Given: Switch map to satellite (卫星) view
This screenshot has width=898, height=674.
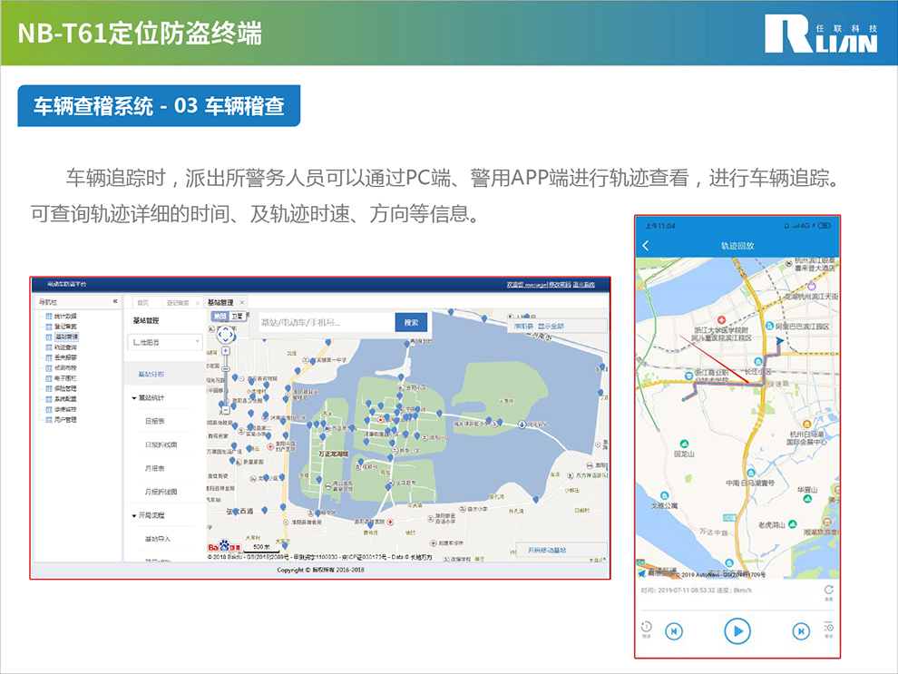Looking at the screenshot, I should [x=238, y=317].
